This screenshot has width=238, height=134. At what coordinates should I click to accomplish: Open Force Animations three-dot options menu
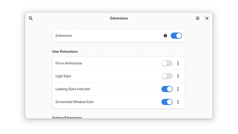(x=178, y=63)
